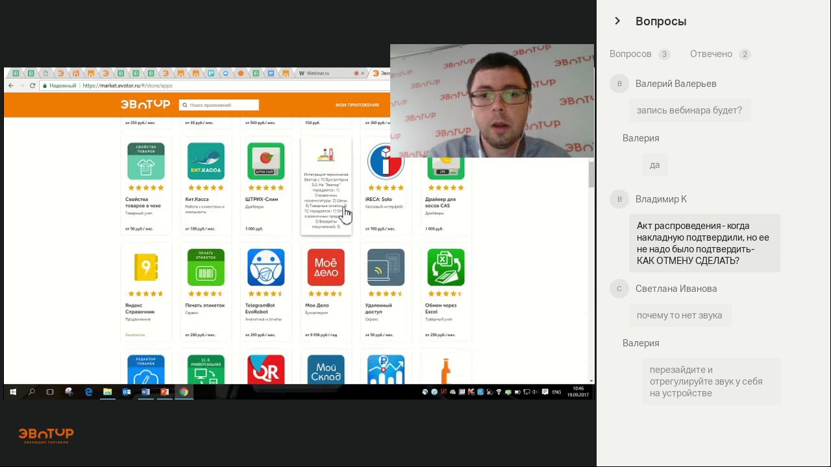Show the Вопросы 3 questions filter
831x467 pixels.
639,54
